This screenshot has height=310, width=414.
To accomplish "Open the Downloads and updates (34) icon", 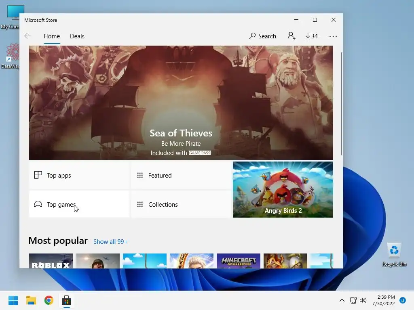I will click(x=312, y=36).
